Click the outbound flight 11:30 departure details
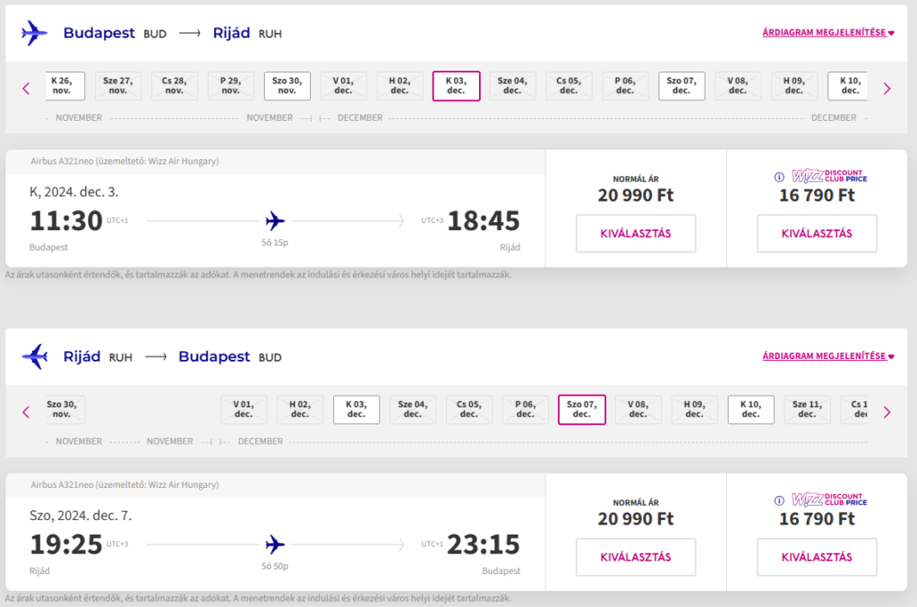917x607 pixels. 66,220
